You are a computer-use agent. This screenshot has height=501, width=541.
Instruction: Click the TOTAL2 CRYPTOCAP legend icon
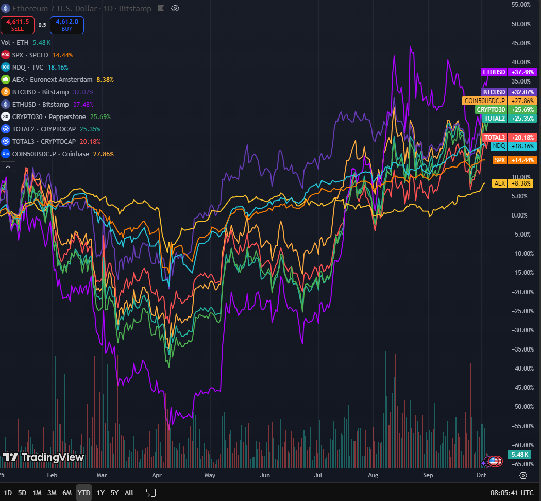point(6,129)
